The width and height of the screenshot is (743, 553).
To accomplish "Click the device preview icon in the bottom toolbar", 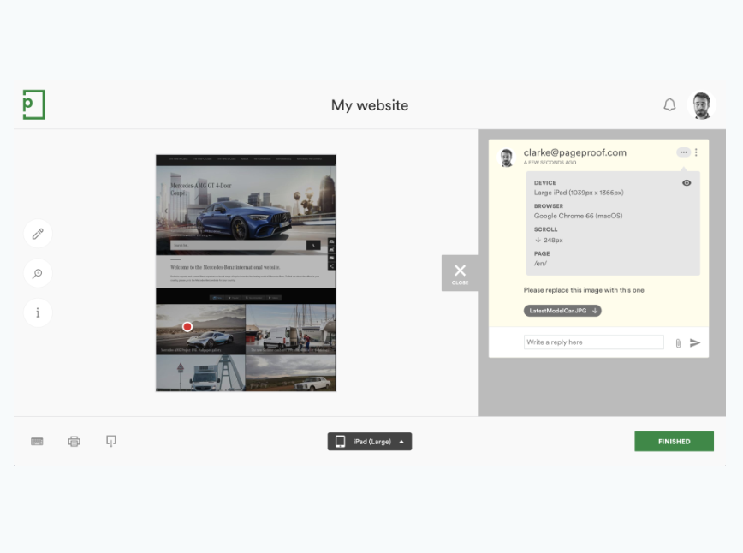I will tap(110, 441).
